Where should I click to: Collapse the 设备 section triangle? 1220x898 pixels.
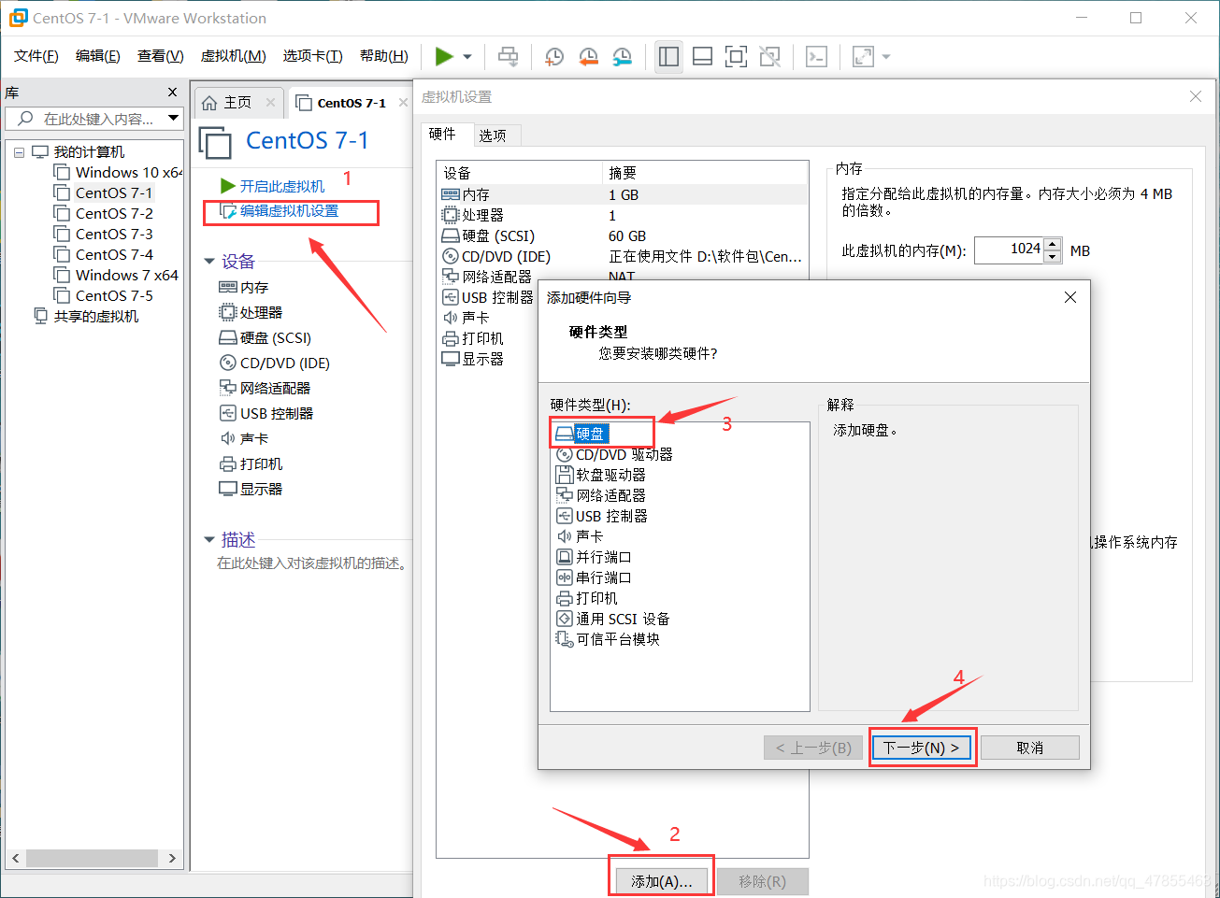point(209,262)
